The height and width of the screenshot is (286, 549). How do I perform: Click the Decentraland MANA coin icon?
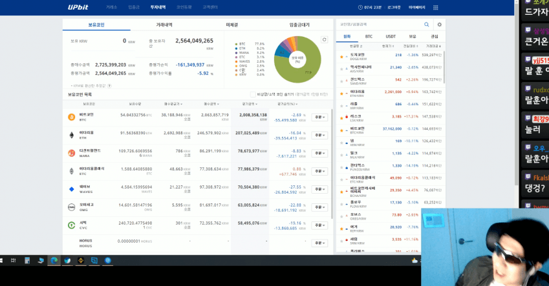[71, 153]
